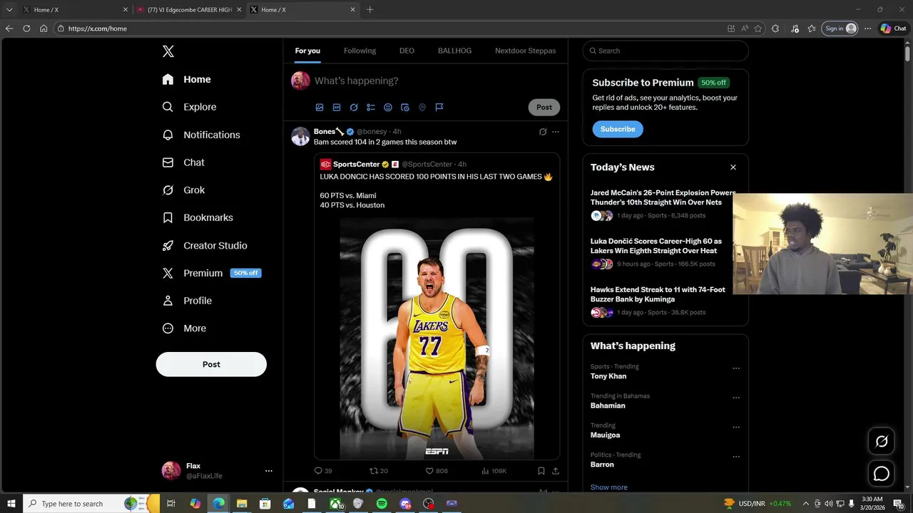Switch to the DEO tab
Viewport: 913px width, 513px height.
[x=407, y=51]
